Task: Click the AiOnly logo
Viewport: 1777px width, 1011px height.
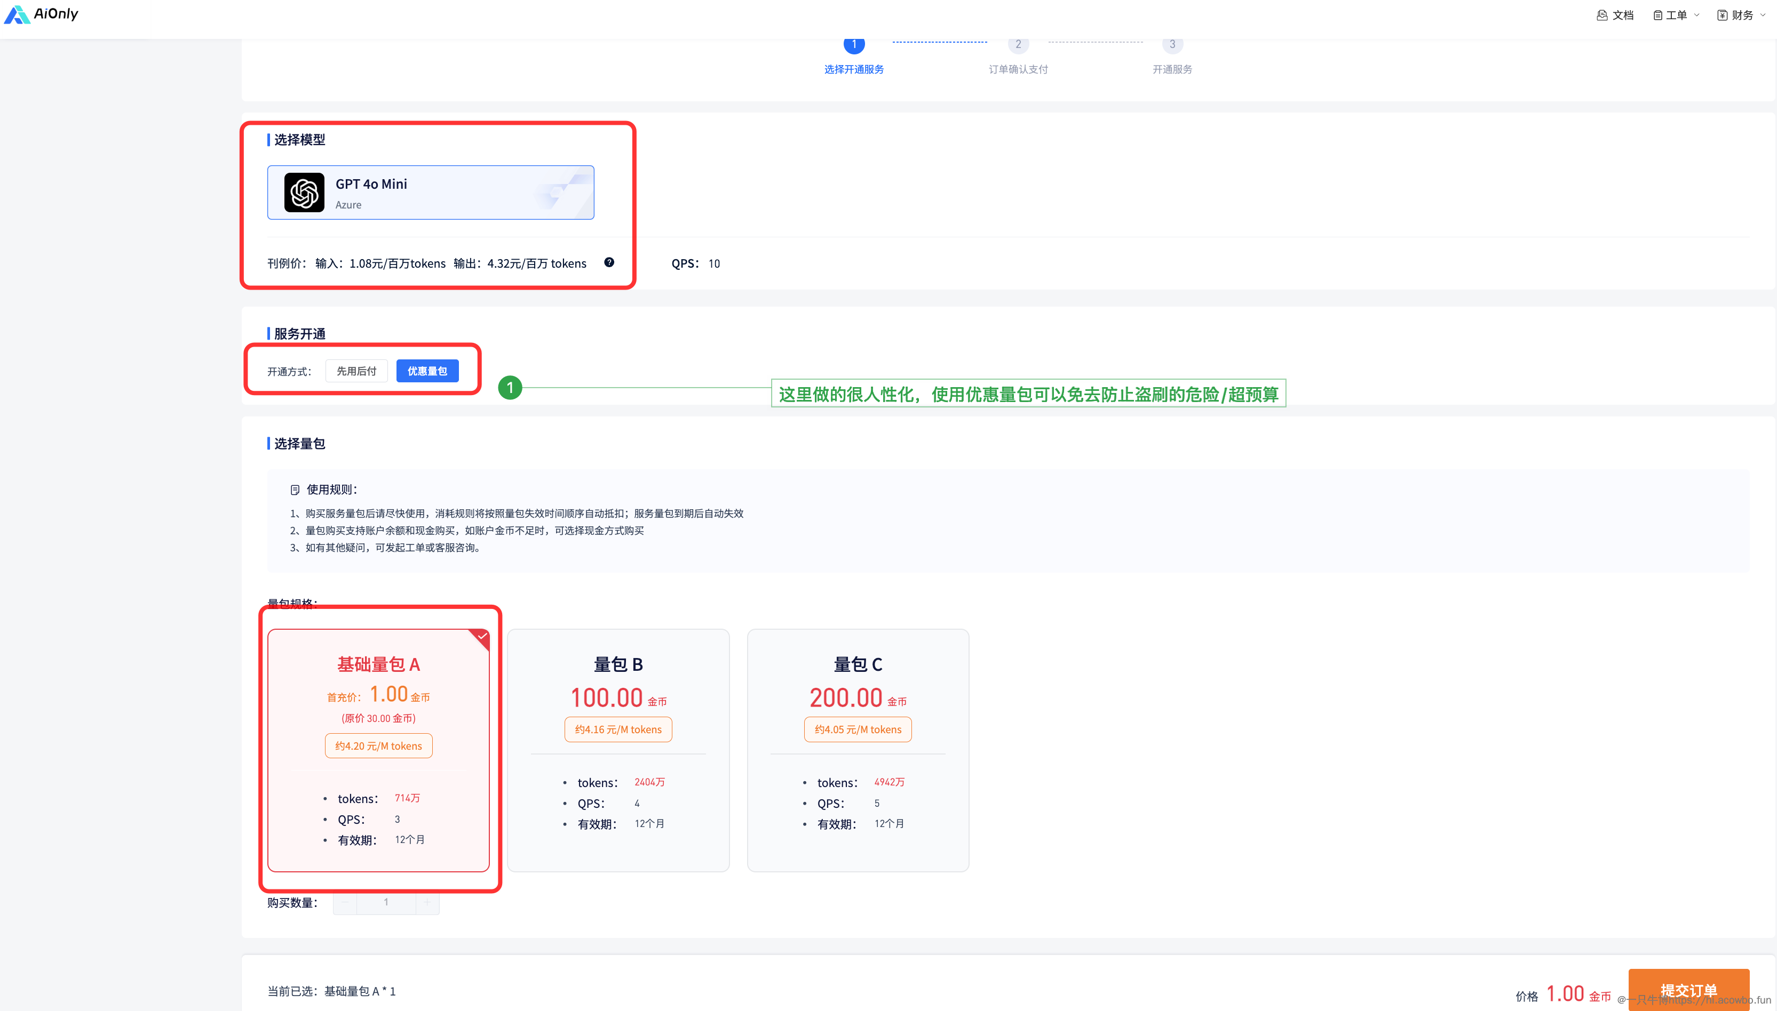Action: click(x=41, y=14)
